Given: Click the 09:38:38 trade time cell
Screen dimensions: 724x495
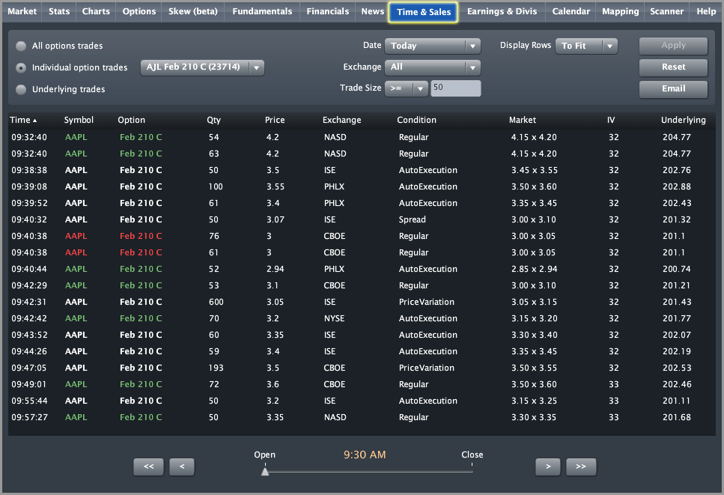Looking at the screenshot, I should click(x=29, y=171).
